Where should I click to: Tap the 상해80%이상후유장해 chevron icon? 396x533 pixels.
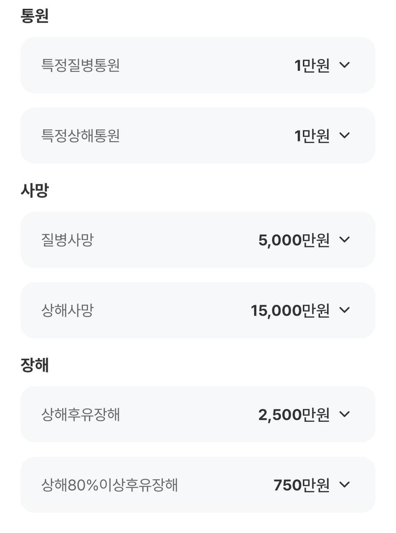(x=345, y=484)
